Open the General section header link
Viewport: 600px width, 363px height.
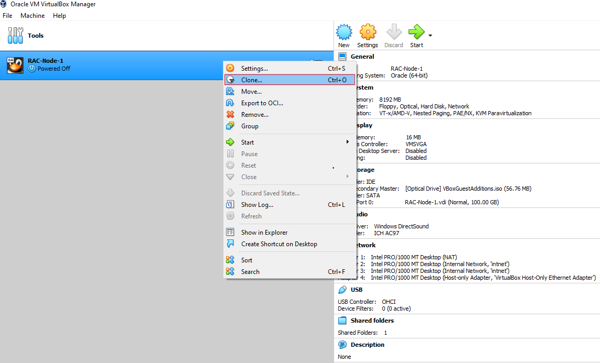coord(362,57)
